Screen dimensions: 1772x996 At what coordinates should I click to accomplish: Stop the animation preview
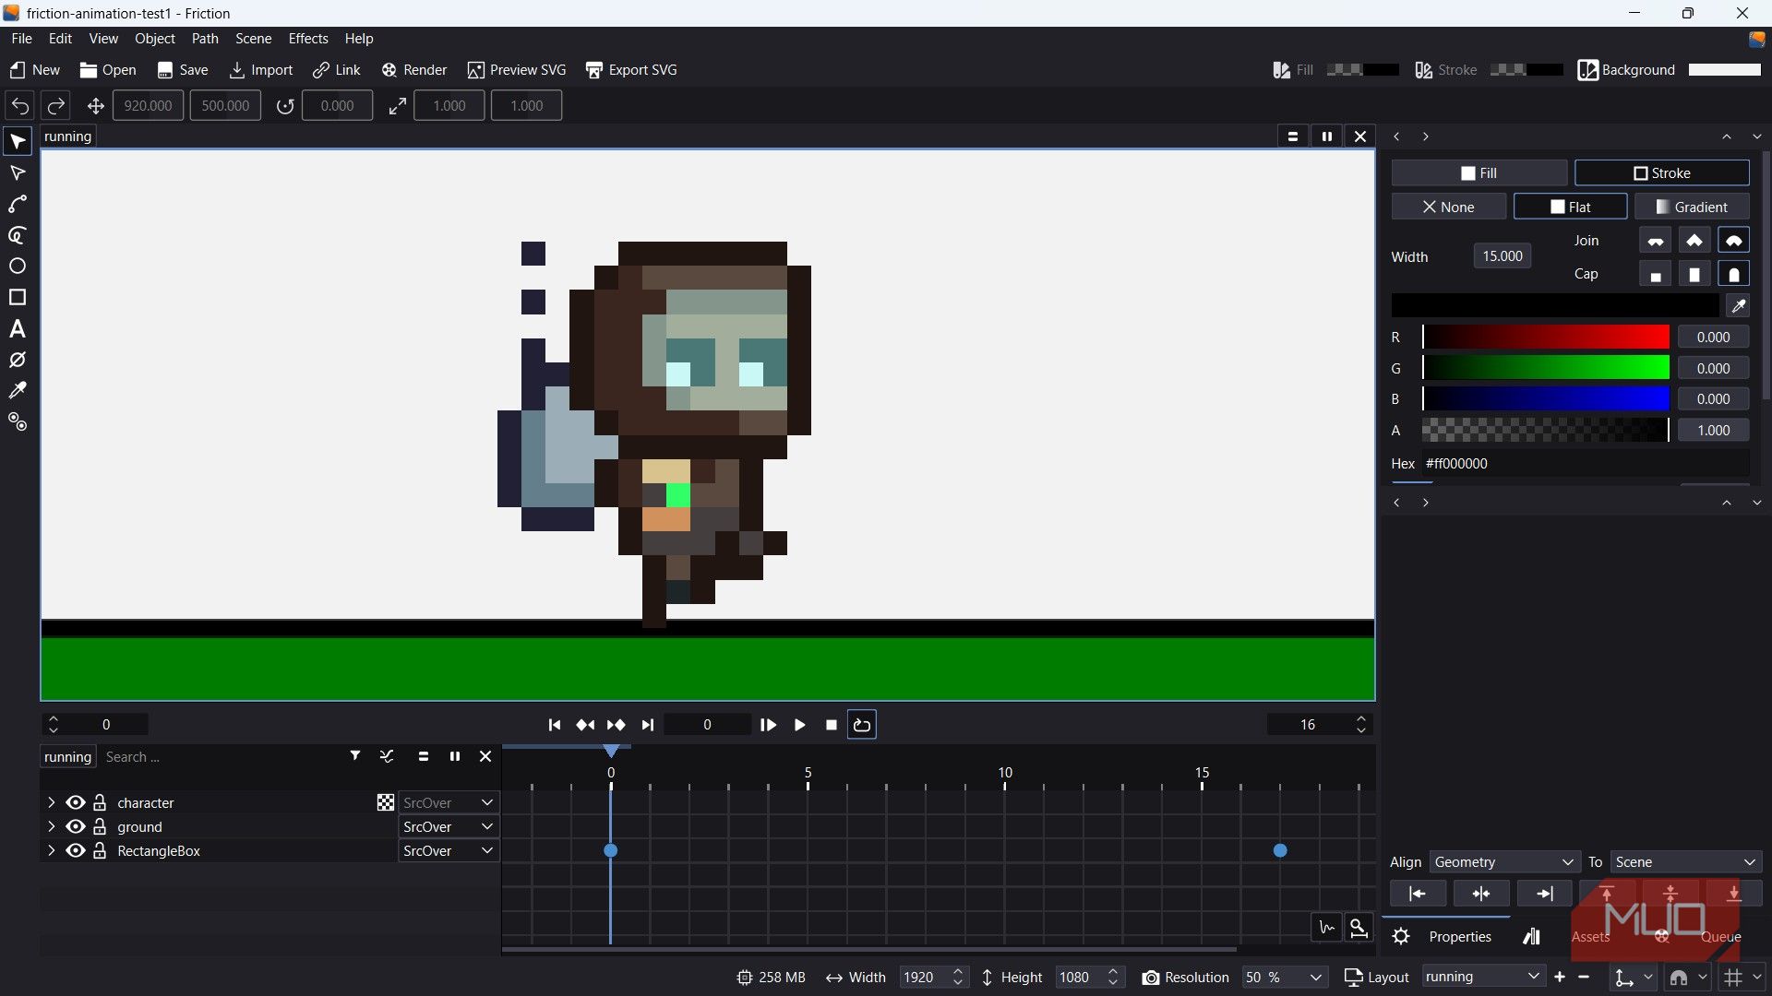(832, 726)
